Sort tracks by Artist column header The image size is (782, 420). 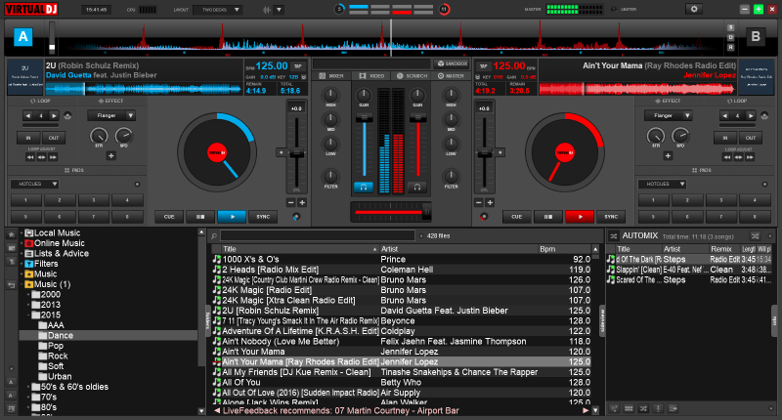[458, 249]
